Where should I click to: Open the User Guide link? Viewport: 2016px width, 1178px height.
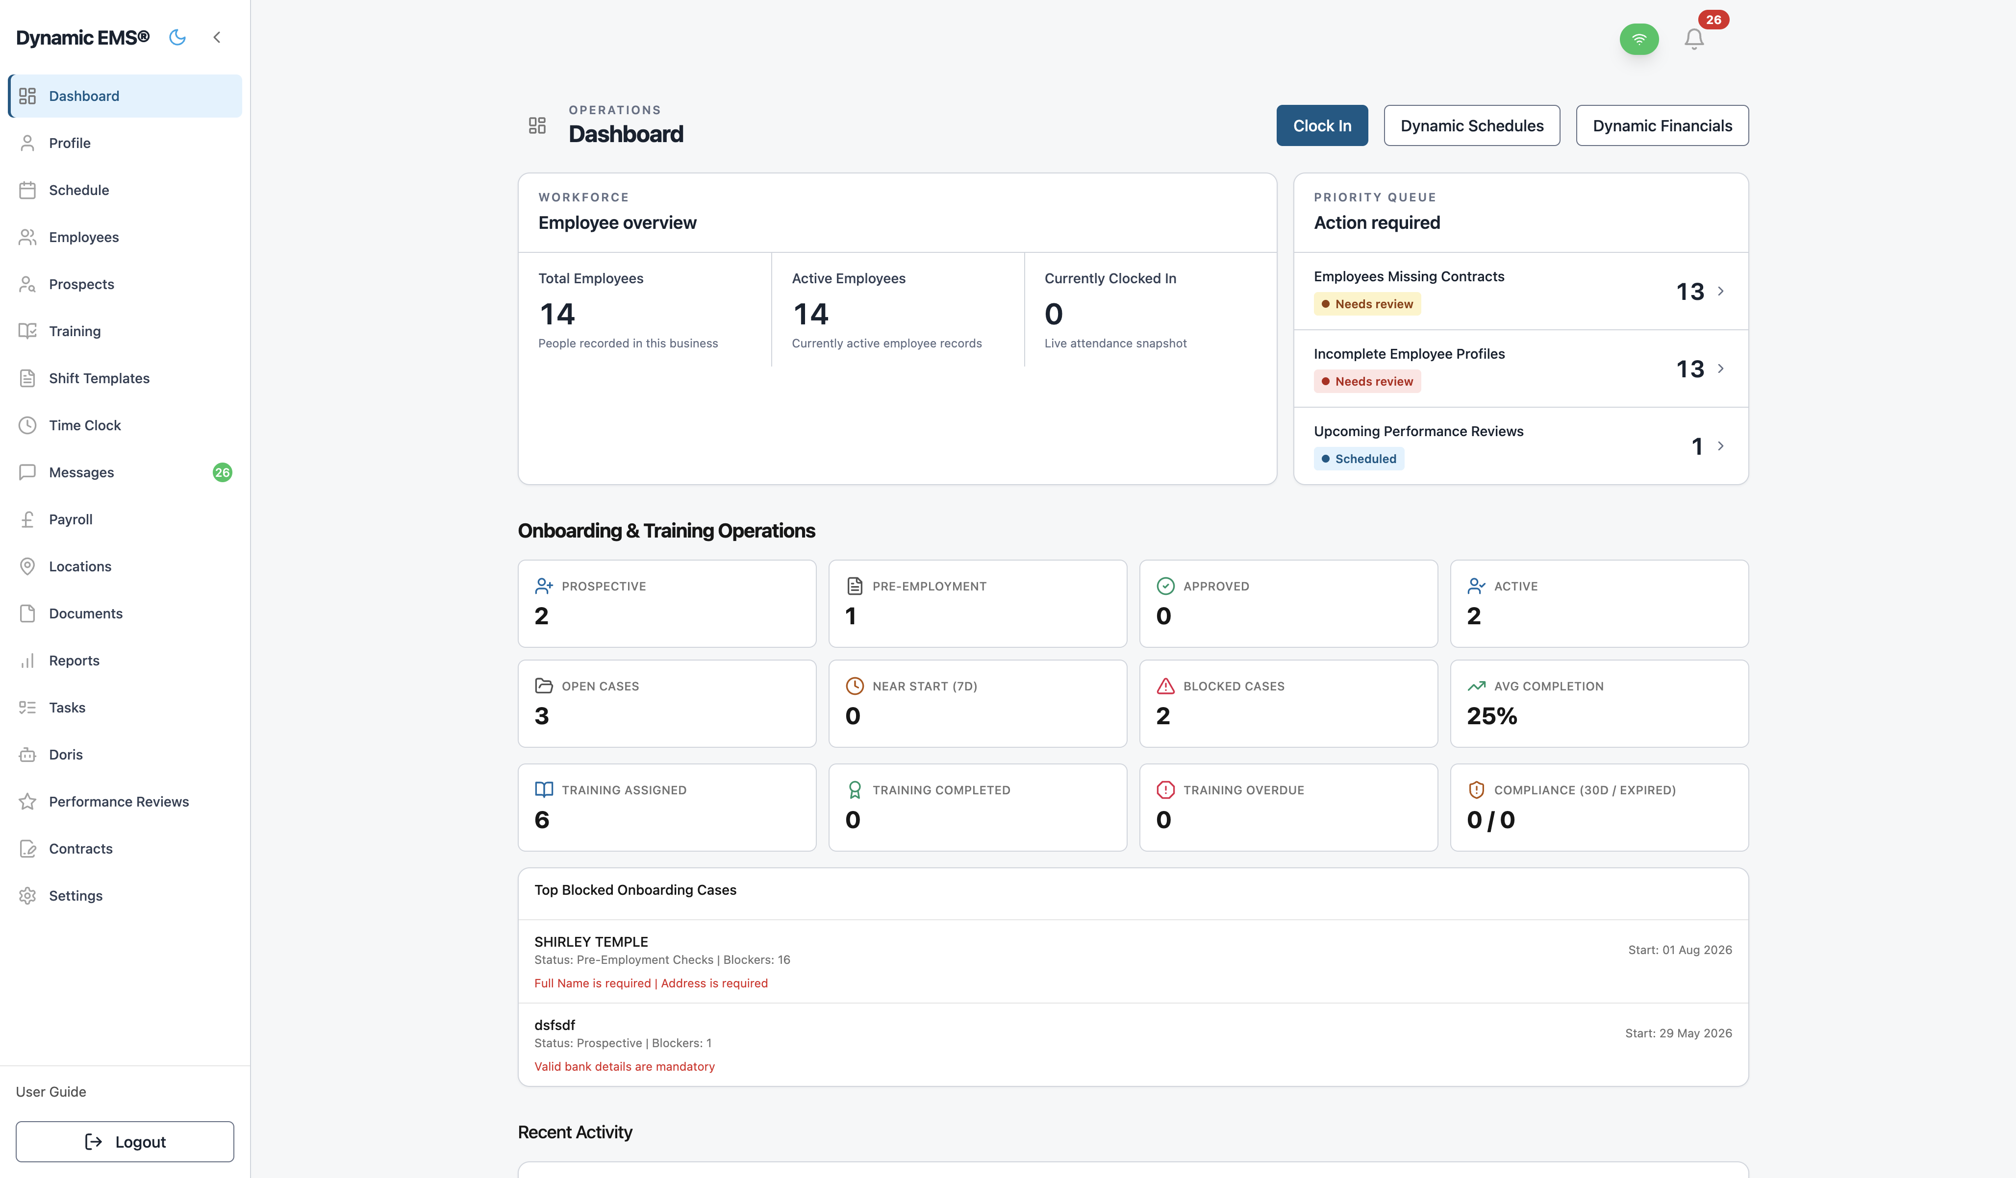pos(51,1092)
